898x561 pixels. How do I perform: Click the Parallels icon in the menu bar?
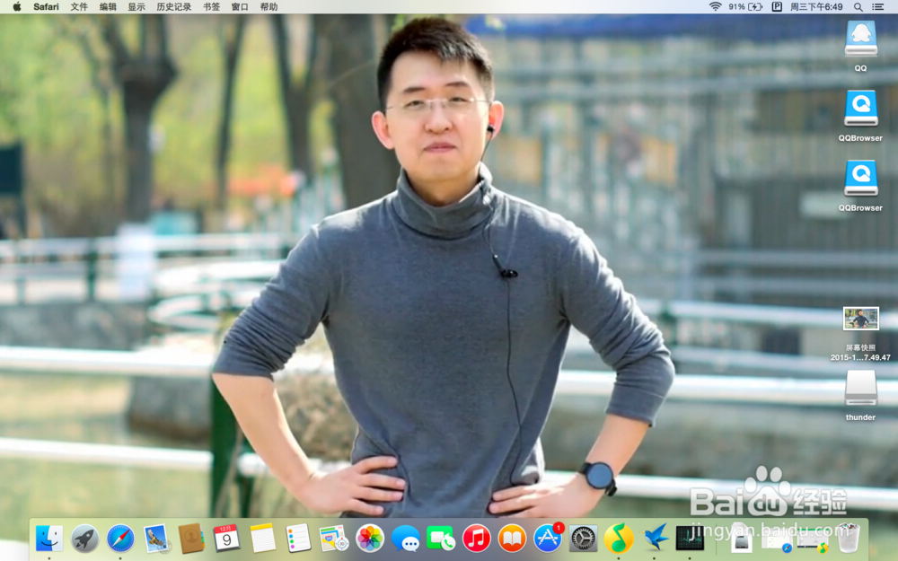point(777,7)
